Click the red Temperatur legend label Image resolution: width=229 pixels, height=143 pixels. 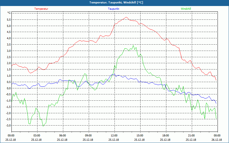[x=41, y=9]
